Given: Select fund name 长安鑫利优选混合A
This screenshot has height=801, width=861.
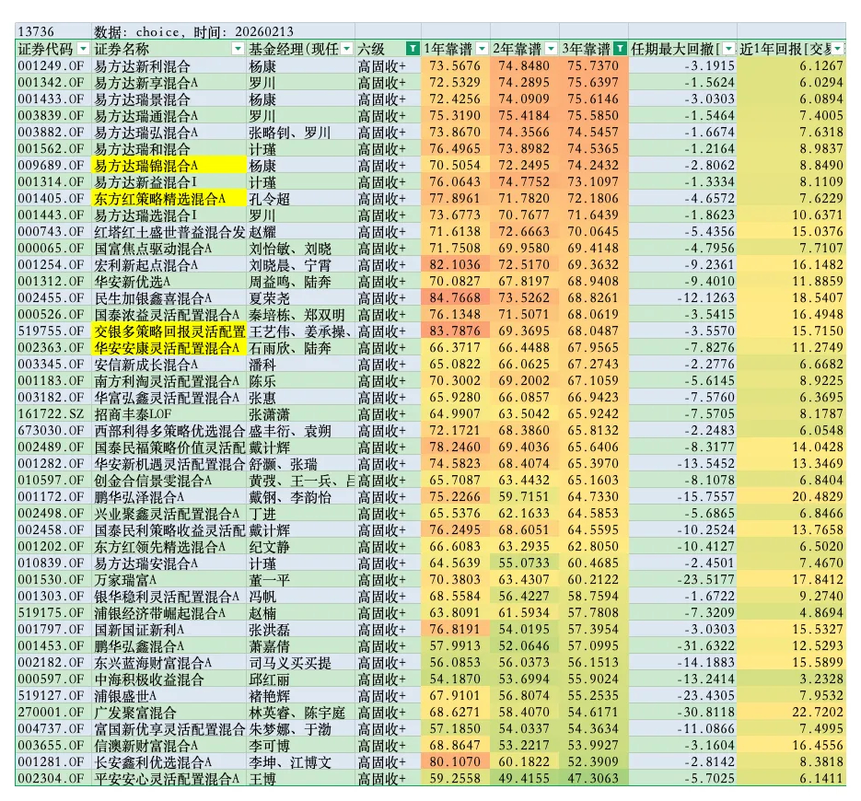Looking at the screenshot, I should (169, 762).
